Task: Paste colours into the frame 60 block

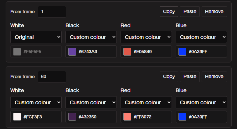Action: click(x=190, y=77)
